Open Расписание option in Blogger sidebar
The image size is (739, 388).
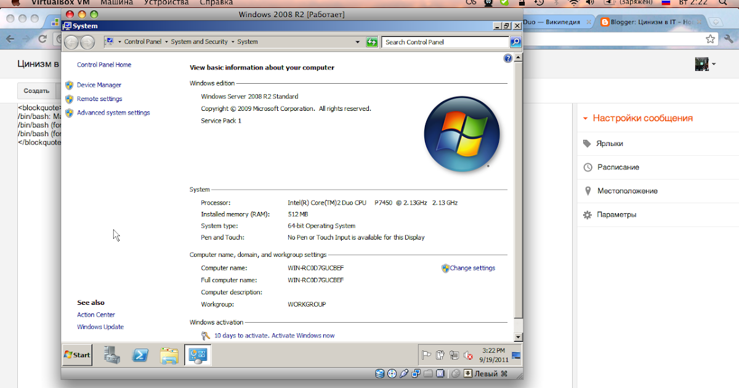612,167
